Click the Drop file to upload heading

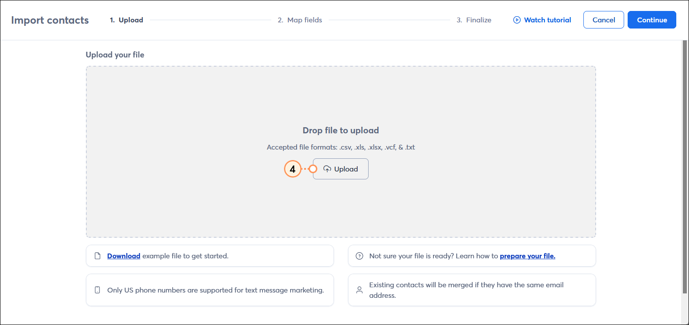point(341,130)
